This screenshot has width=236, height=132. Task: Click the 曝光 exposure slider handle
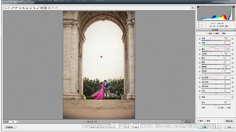coord(210,51)
